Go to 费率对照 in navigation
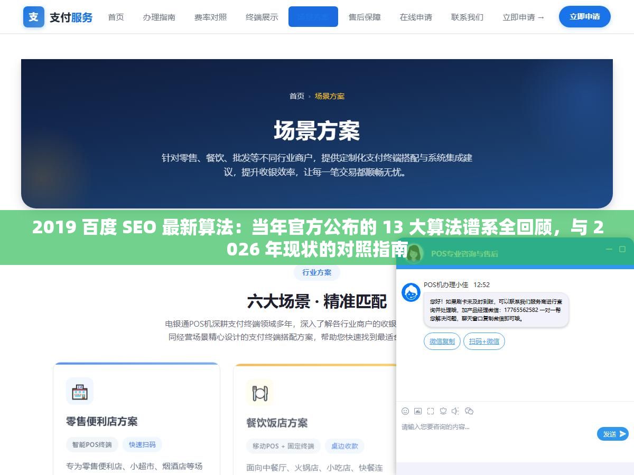 [210, 17]
